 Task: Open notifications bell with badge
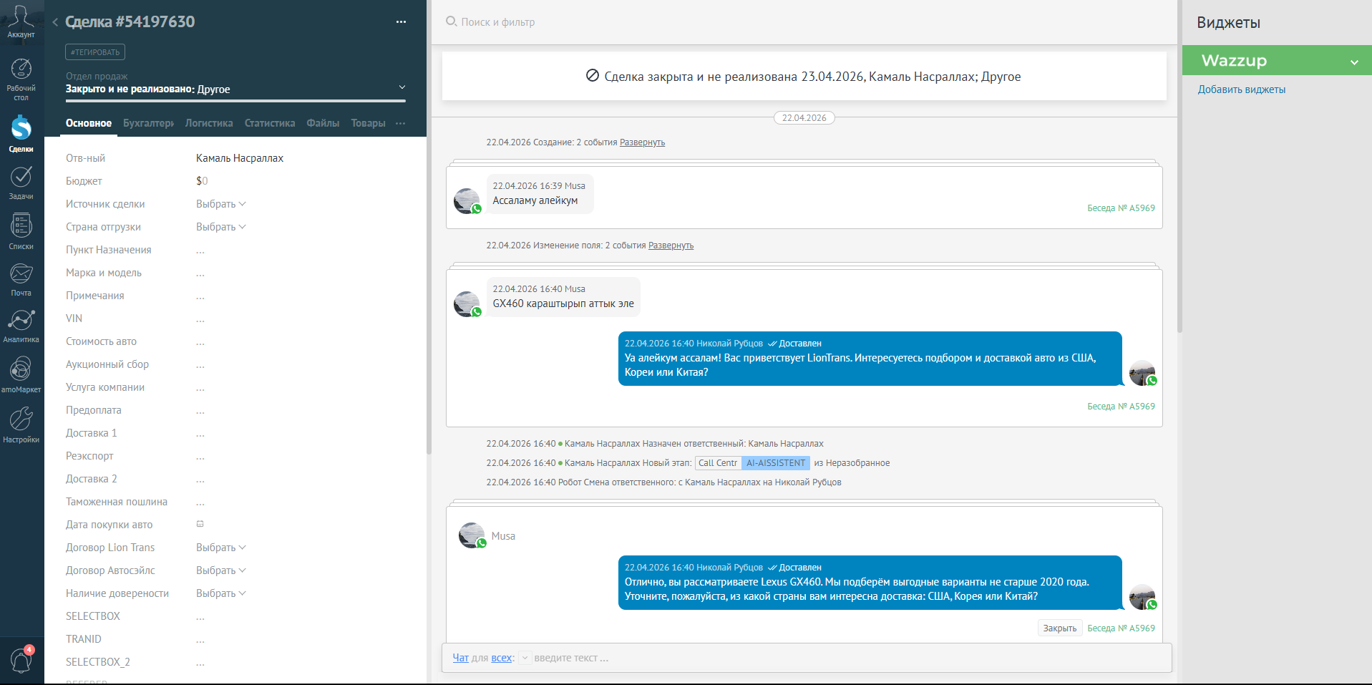(21, 659)
